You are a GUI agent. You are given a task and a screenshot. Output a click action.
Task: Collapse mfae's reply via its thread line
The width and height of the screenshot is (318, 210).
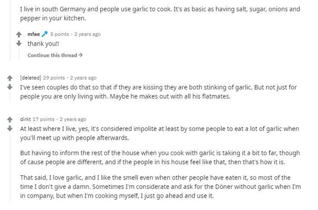[19, 55]
